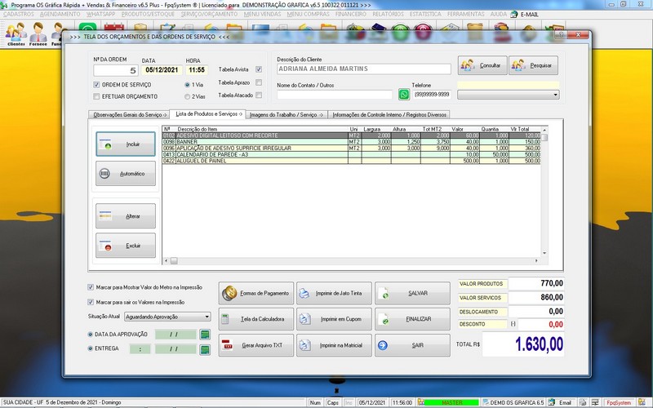Open the CADASTROS menu
The height and width of the screenshot is (408, 653).
pyautogui.click(x=18, y=14)
